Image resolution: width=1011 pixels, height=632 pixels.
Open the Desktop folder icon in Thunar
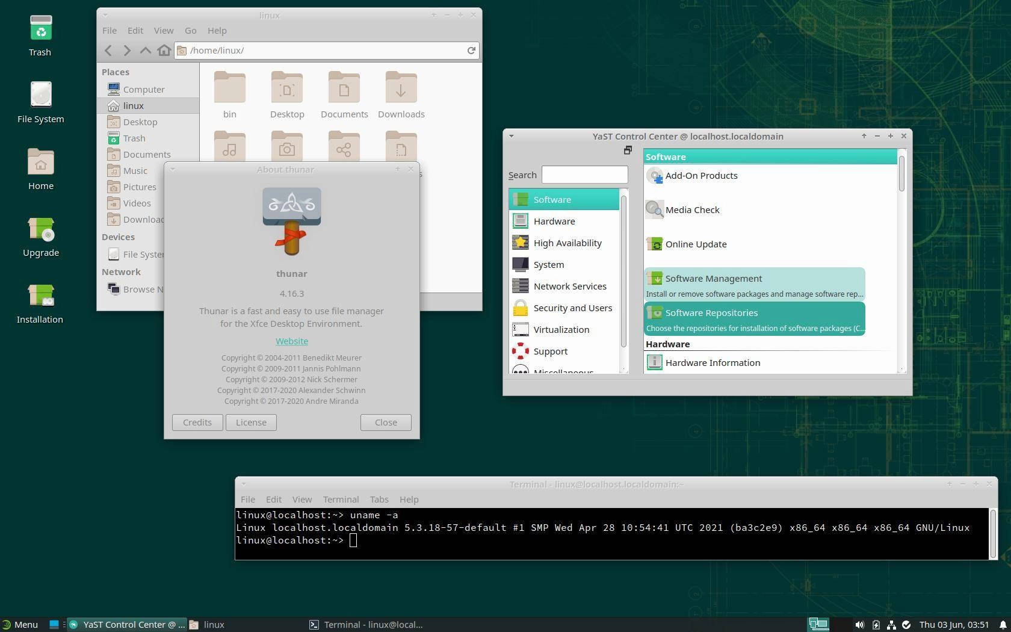(x=287, y=94)
